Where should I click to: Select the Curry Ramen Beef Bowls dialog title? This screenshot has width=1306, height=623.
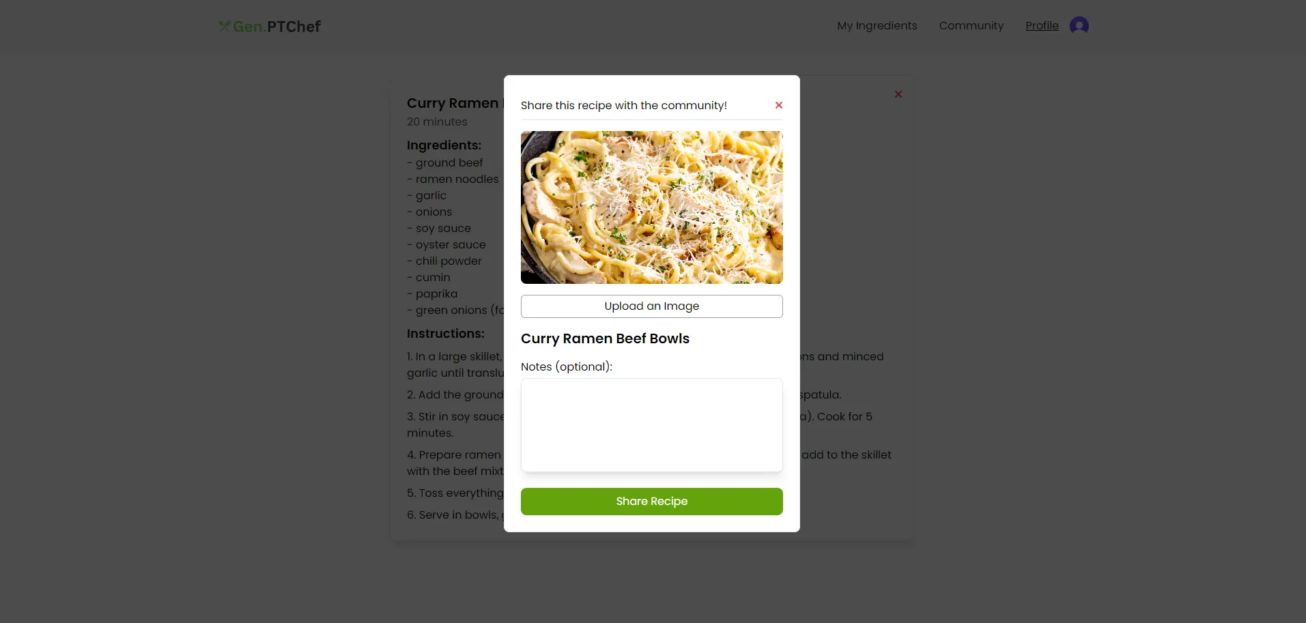click(605, 339)
